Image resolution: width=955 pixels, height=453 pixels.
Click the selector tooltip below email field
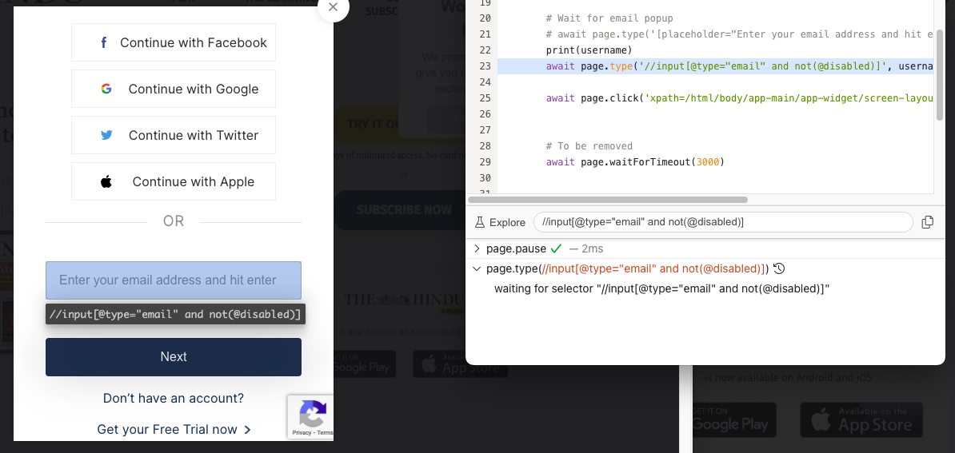pyautogui.click(x=175, y=314)
